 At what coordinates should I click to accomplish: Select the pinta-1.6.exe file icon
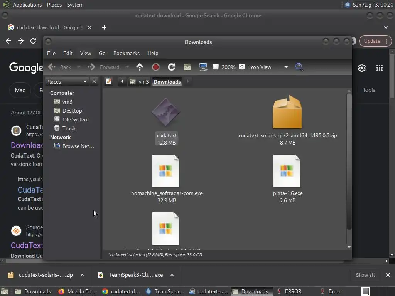pyautogui.click(x=287, y=171)
